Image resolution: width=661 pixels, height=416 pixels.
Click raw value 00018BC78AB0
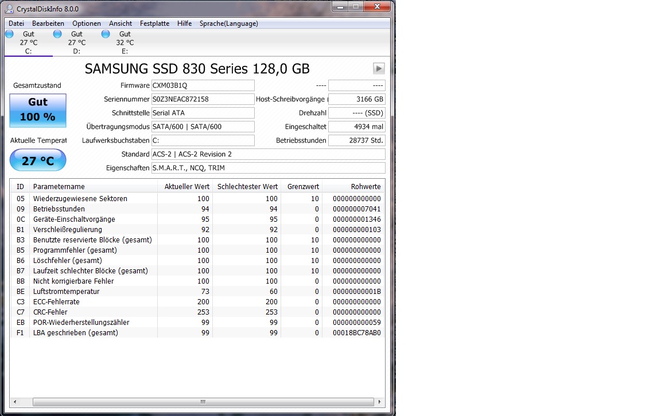click(x=357, y=333)
